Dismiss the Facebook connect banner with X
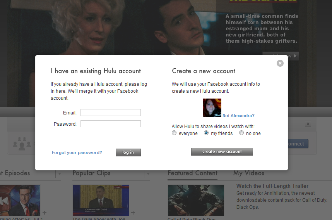 pos(308,124)
